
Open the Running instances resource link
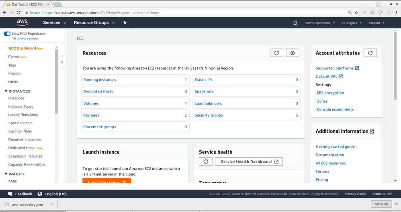click(100, 80)
